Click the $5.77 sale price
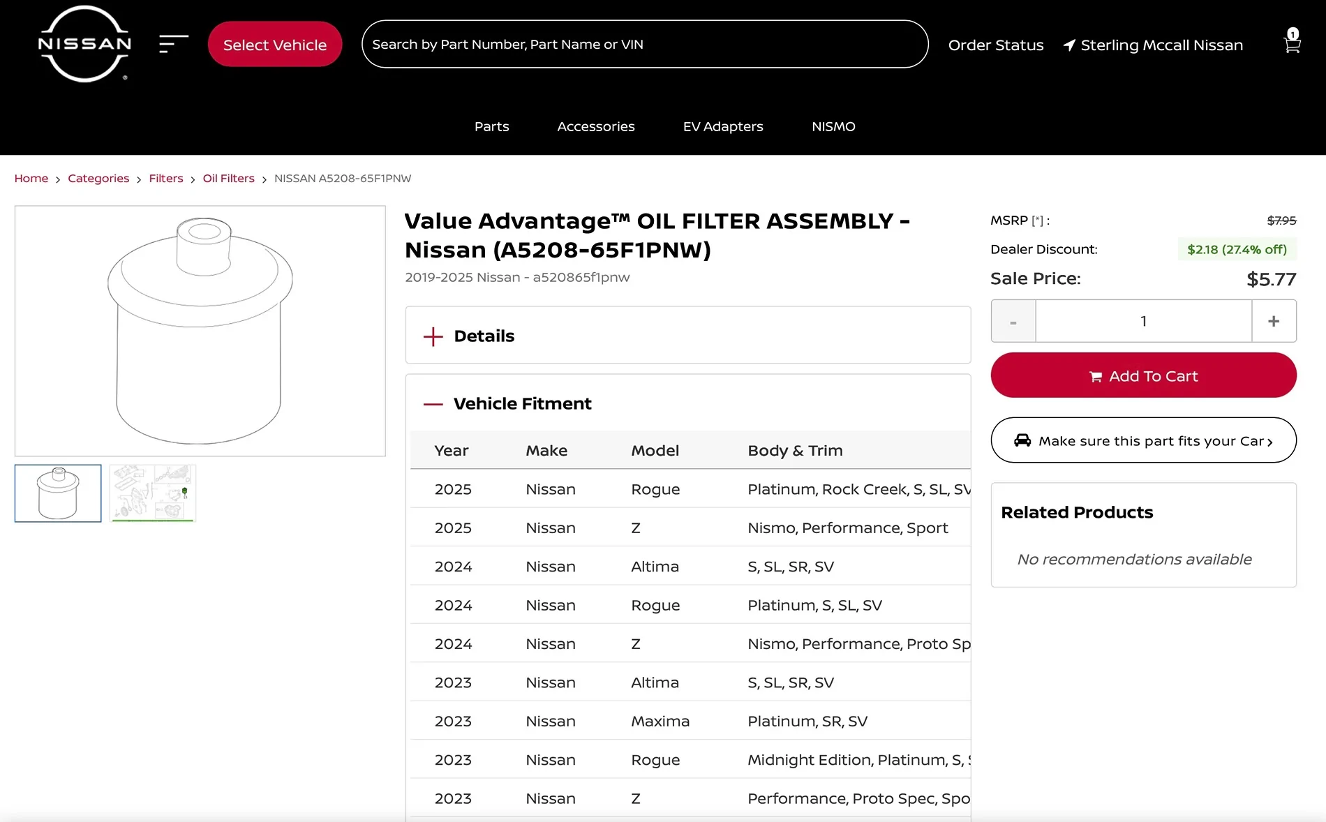Image resolution: width=1326 pixels, height=822 pixels. point(1271,279)
